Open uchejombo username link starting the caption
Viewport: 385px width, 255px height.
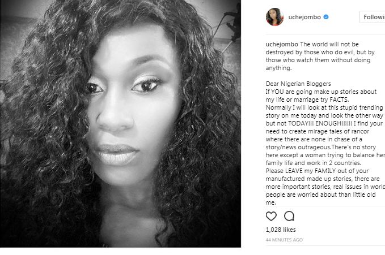pos(282,44)
